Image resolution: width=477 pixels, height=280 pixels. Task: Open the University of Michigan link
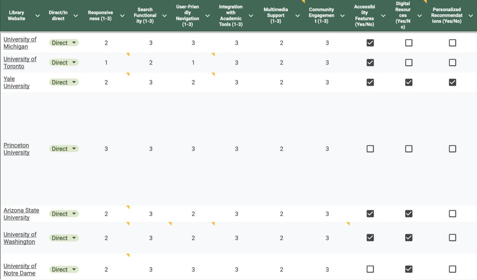coord(20,43)
